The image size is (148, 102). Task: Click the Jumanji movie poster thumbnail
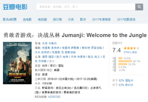[17, 63]
